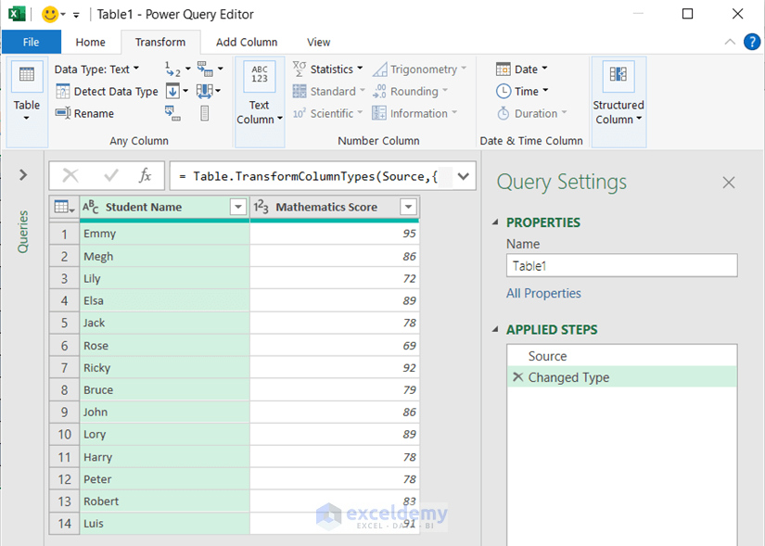The height and width of the screenshot is (546, 765).
Task: Click the Replace Values icon
Action: (x=172, y=70)
